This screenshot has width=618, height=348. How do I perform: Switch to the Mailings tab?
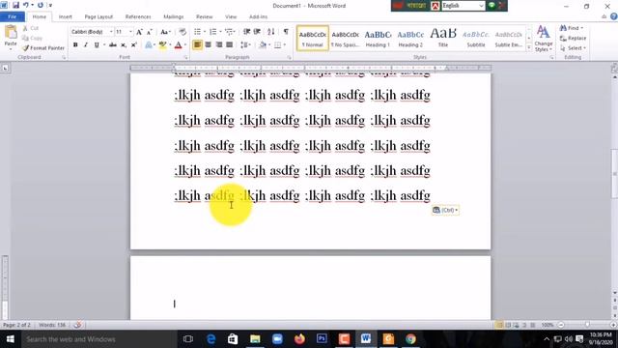[x=174, y=16]
